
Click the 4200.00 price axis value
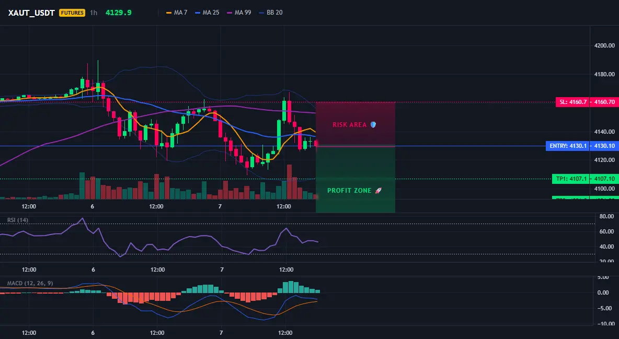(x=604, y=46)
